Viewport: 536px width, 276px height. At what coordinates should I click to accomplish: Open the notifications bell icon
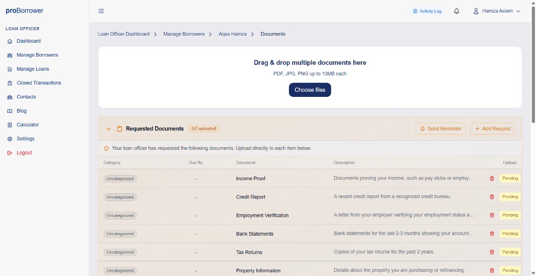pos(456,11)
